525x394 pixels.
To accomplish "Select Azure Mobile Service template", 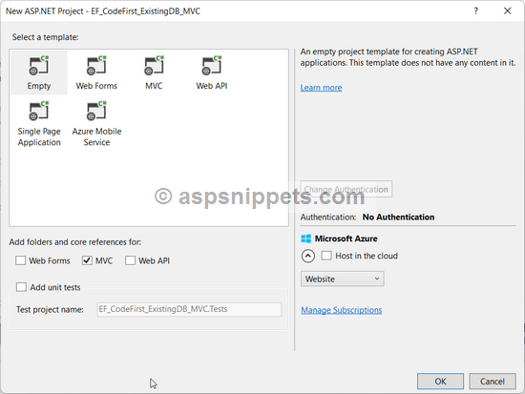I will coord(96,124).
